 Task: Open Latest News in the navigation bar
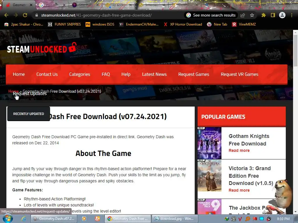pyautogui.click(x=154, y=74)
